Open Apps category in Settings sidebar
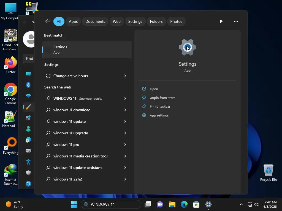Screen dimensions: 282x211 point(28,118)
